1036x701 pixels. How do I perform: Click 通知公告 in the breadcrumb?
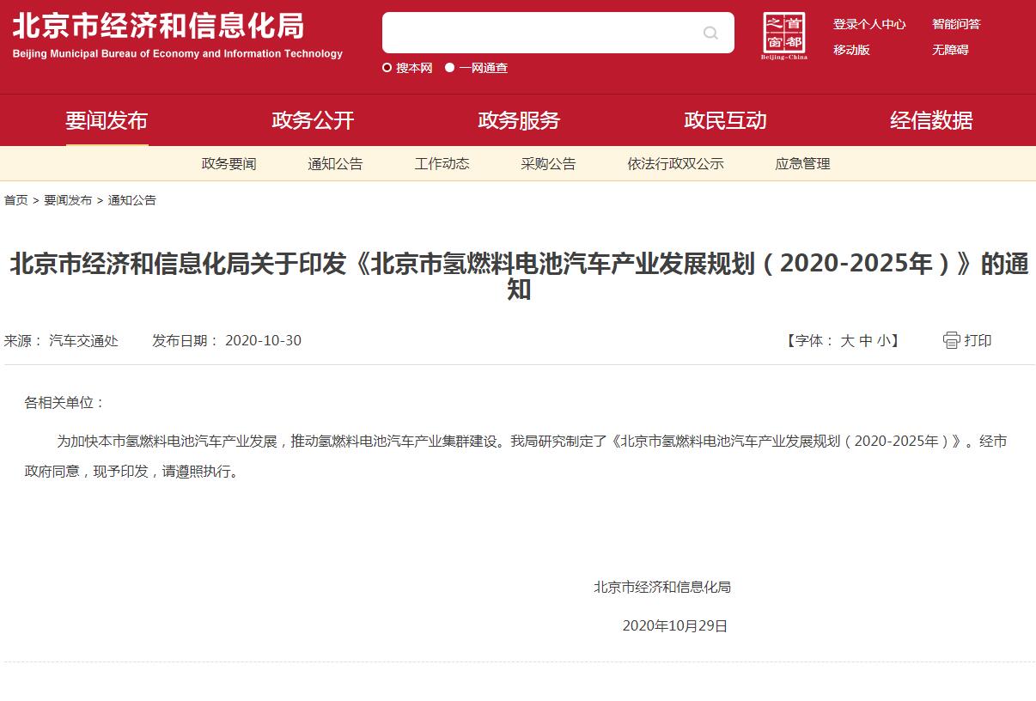pyautogui.click(x=131, y=200)
